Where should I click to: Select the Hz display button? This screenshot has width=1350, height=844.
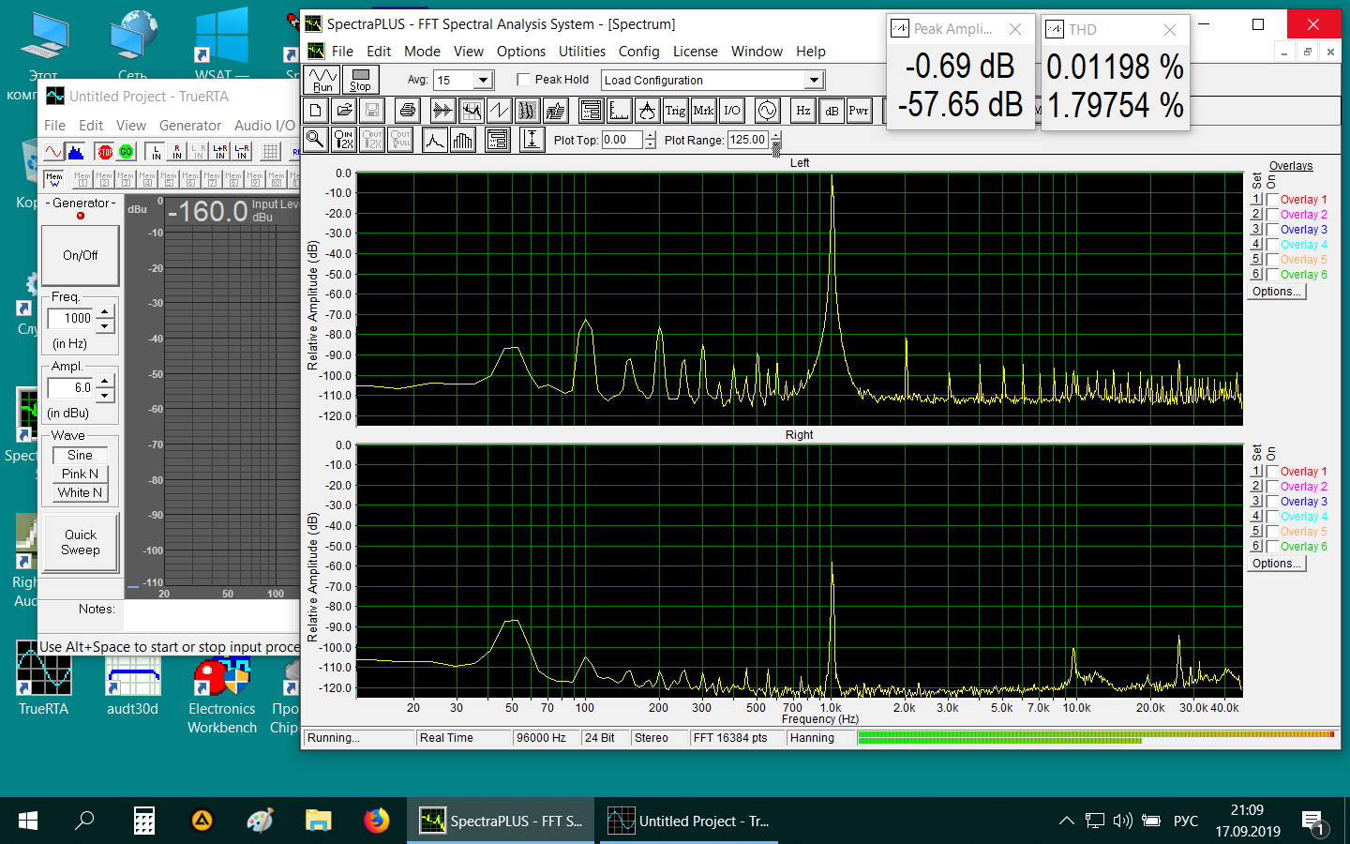point(803,111)
